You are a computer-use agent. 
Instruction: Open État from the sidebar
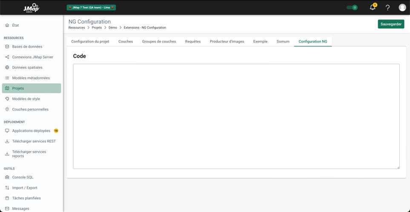15,25
